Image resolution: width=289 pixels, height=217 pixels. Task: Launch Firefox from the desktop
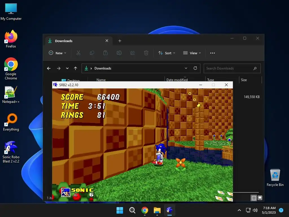click(x=11, y=39)
